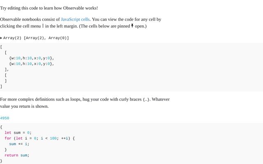Viewport: 263px width, 164px height.
Task: Click the cell menu dots icon in paragraph
Action: [43, 26]
